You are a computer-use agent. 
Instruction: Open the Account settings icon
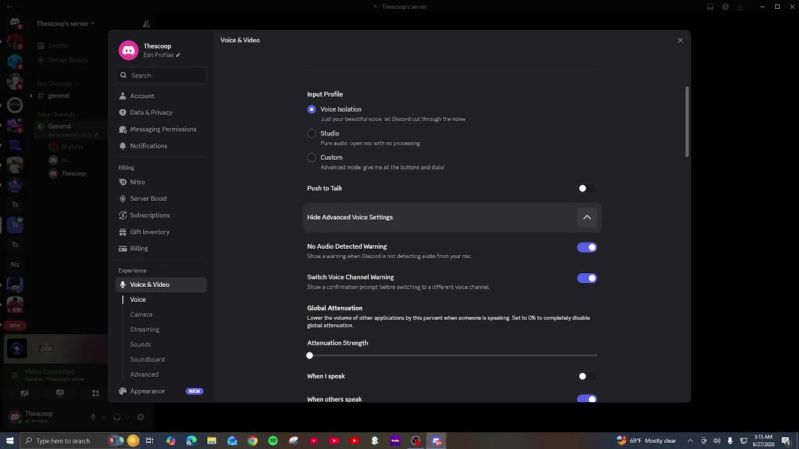(123, 96)
